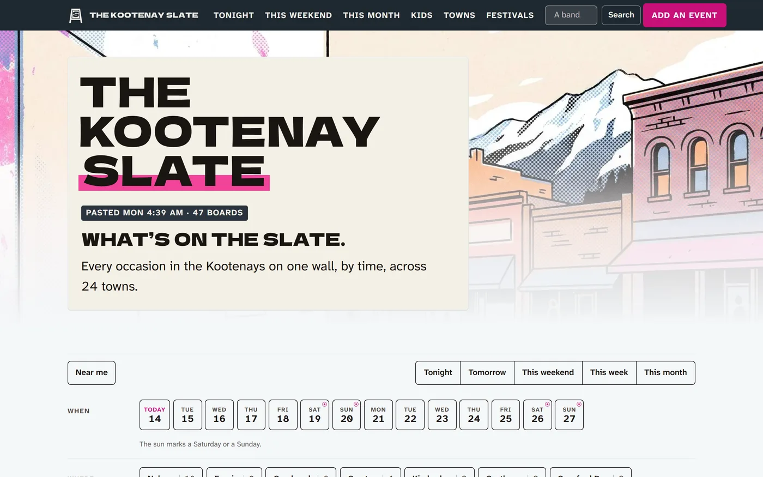763x477 pixels.
Task: Select the This week filter
Action: (609, 373)
